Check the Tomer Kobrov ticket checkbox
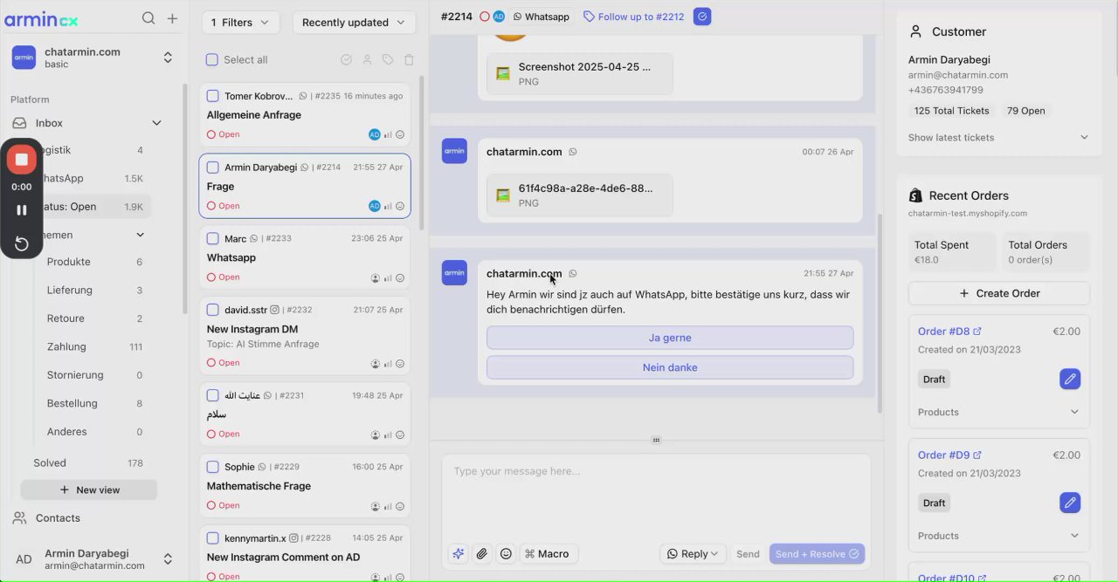The image size is (1118, 582). [212, 96]
